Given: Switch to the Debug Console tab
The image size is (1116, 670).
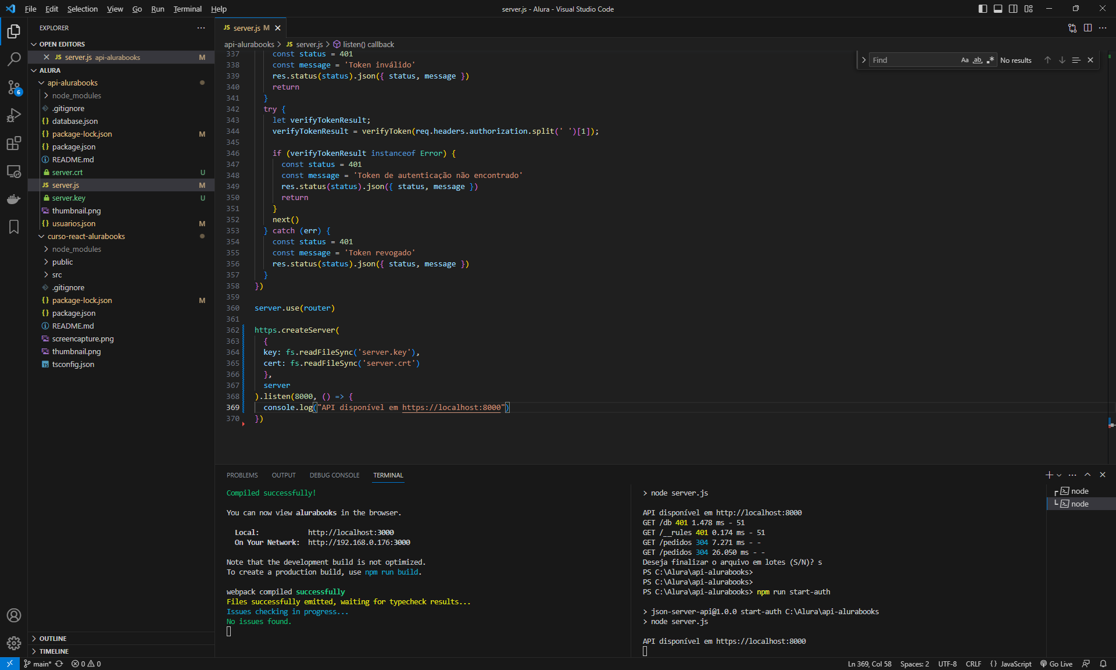Looking at the screenshot, I should pos(335,475).
